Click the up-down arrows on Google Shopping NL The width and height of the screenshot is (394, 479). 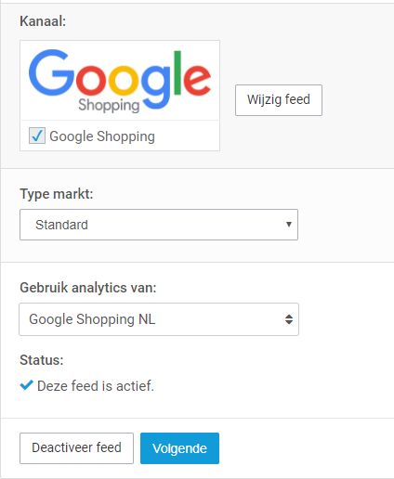coord(289,319)
